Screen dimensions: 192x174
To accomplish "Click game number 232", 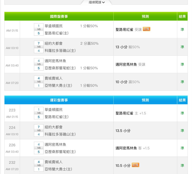I will tap(12, 162).
